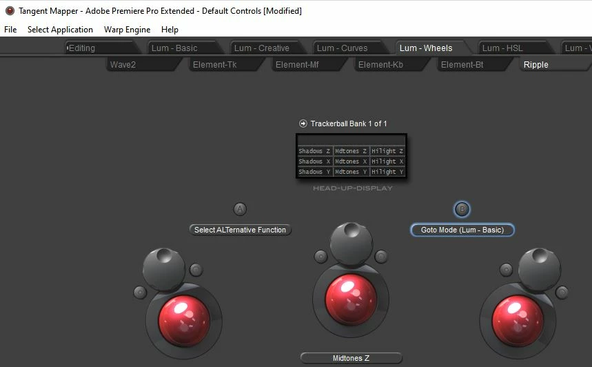This screenshot has width=592, height=367.
Task: Click the Trackerball Bank 1 of 1 label
Action: click(x=349, y=123)
